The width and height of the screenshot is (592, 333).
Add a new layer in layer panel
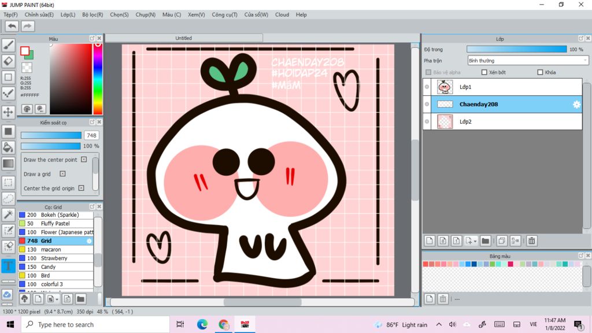pos(430,241)
